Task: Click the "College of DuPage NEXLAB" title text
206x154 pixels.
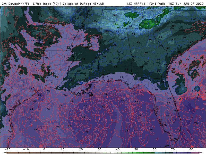Action: 83,4
